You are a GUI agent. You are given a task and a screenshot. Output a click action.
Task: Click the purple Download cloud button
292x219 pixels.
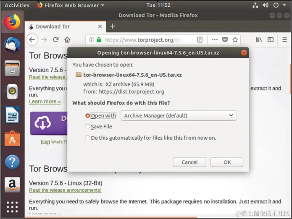(x=49, y=123)
